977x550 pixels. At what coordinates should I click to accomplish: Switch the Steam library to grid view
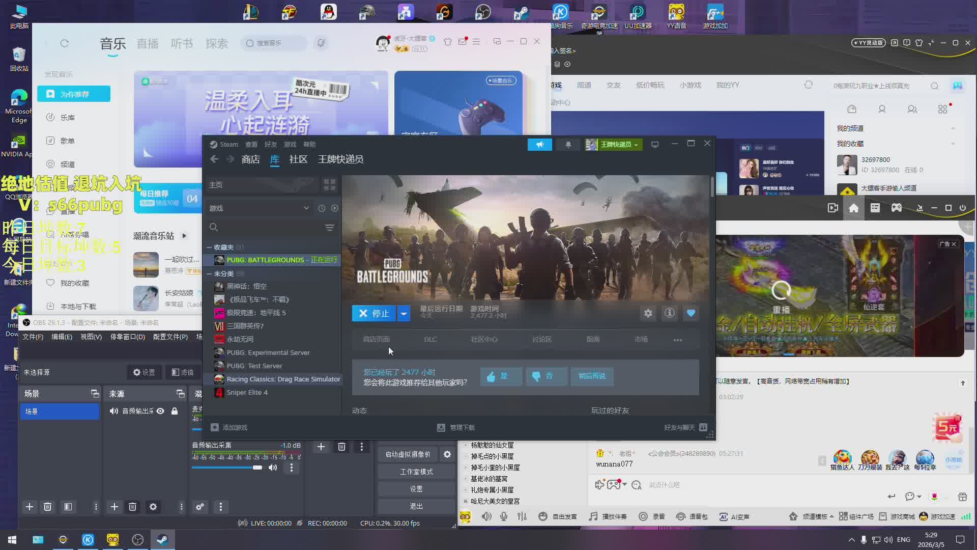tap(329, 185)
